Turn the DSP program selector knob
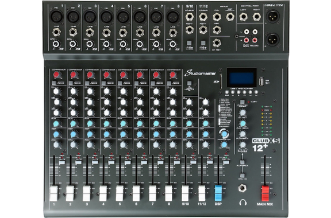Viewport: 331px width, 218px height. point(224,134)
